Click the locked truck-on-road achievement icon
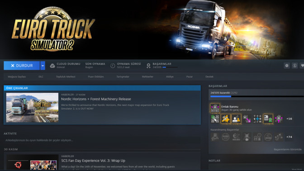Viewport: 304px width, 171px height. coord(215,137)
